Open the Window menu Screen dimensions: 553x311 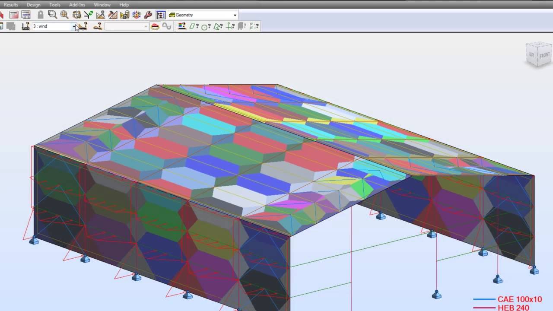coord(102,5)
